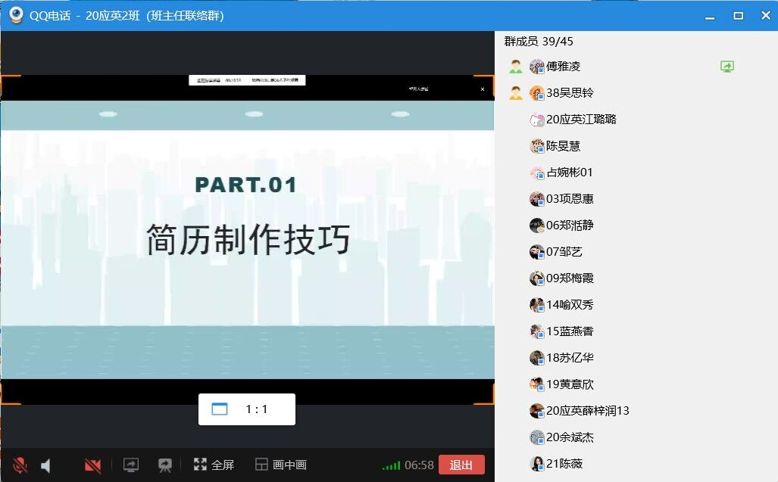
Task: Click the share screen icon
Action: [131, 465]
